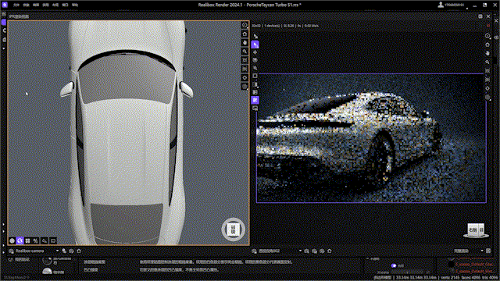Toggle the purple switch in the bottom properties panel
The image size is (500, 281).
coord(394,265)
